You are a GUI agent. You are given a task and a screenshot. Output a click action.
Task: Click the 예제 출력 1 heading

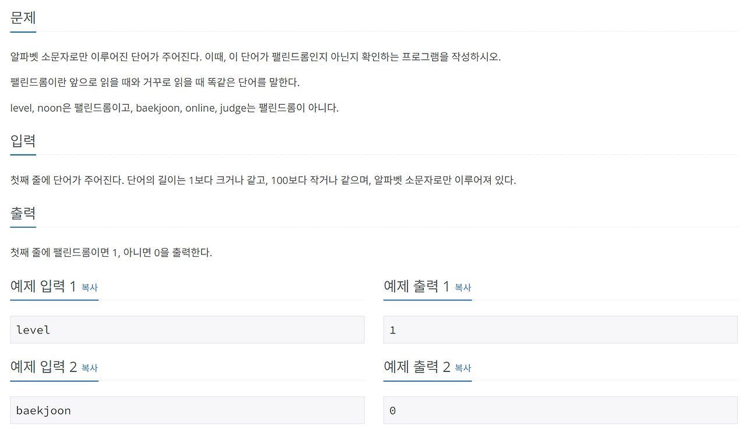pyautogui.click(x=417, y=286)
